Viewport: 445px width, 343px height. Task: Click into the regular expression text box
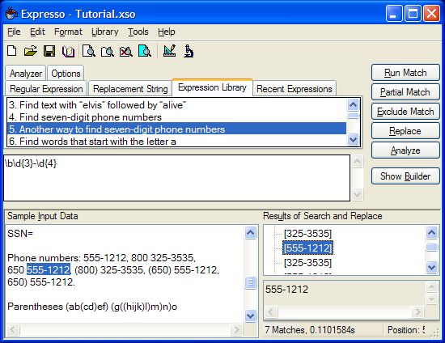pos(177,178)
